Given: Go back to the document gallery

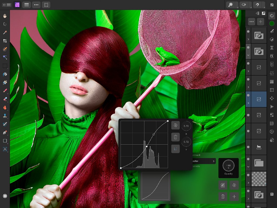Looking at the screenshot, I should 7,5.
